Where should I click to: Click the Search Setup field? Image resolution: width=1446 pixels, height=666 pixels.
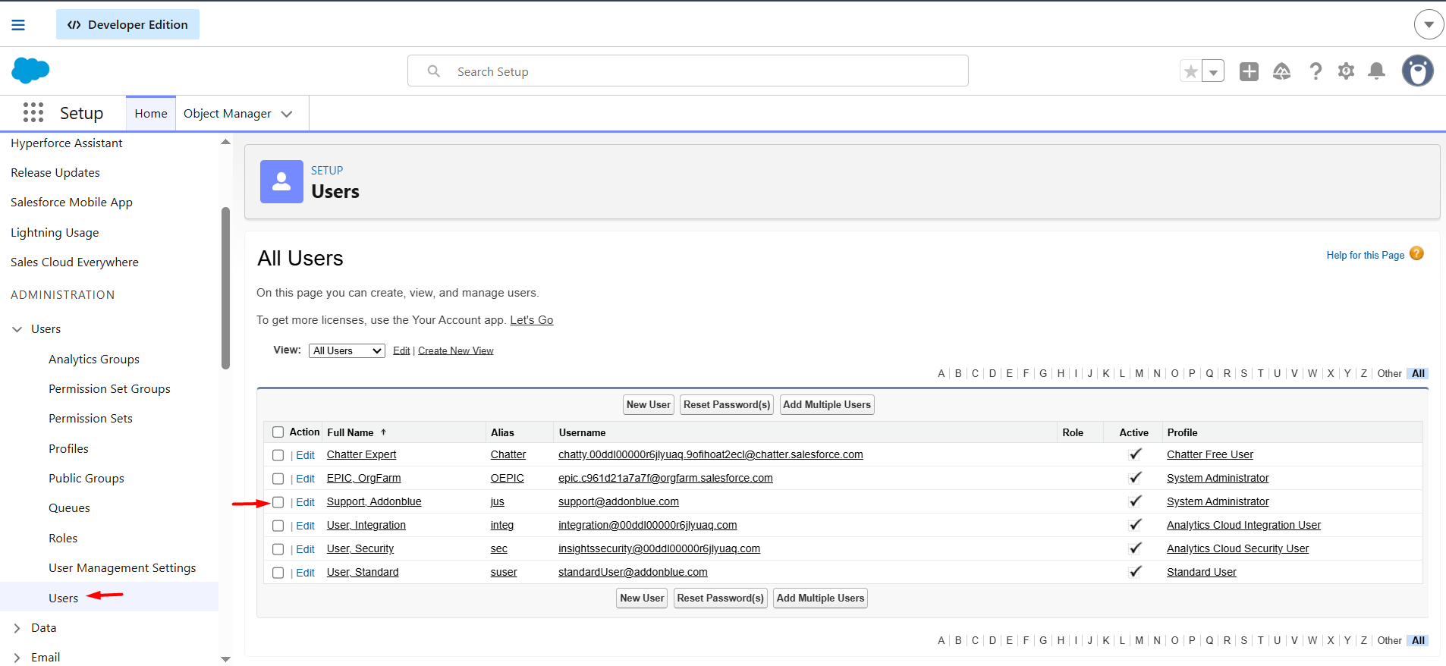pyautogui.click(x=688, y=71)
